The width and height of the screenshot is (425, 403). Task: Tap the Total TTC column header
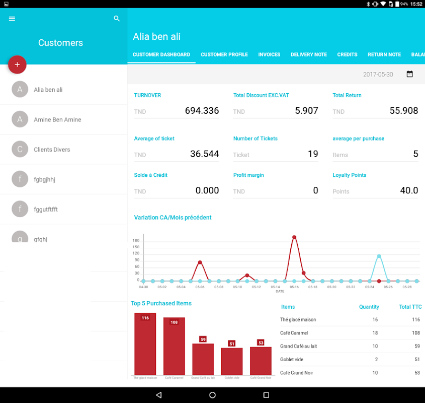pos(410,307)
